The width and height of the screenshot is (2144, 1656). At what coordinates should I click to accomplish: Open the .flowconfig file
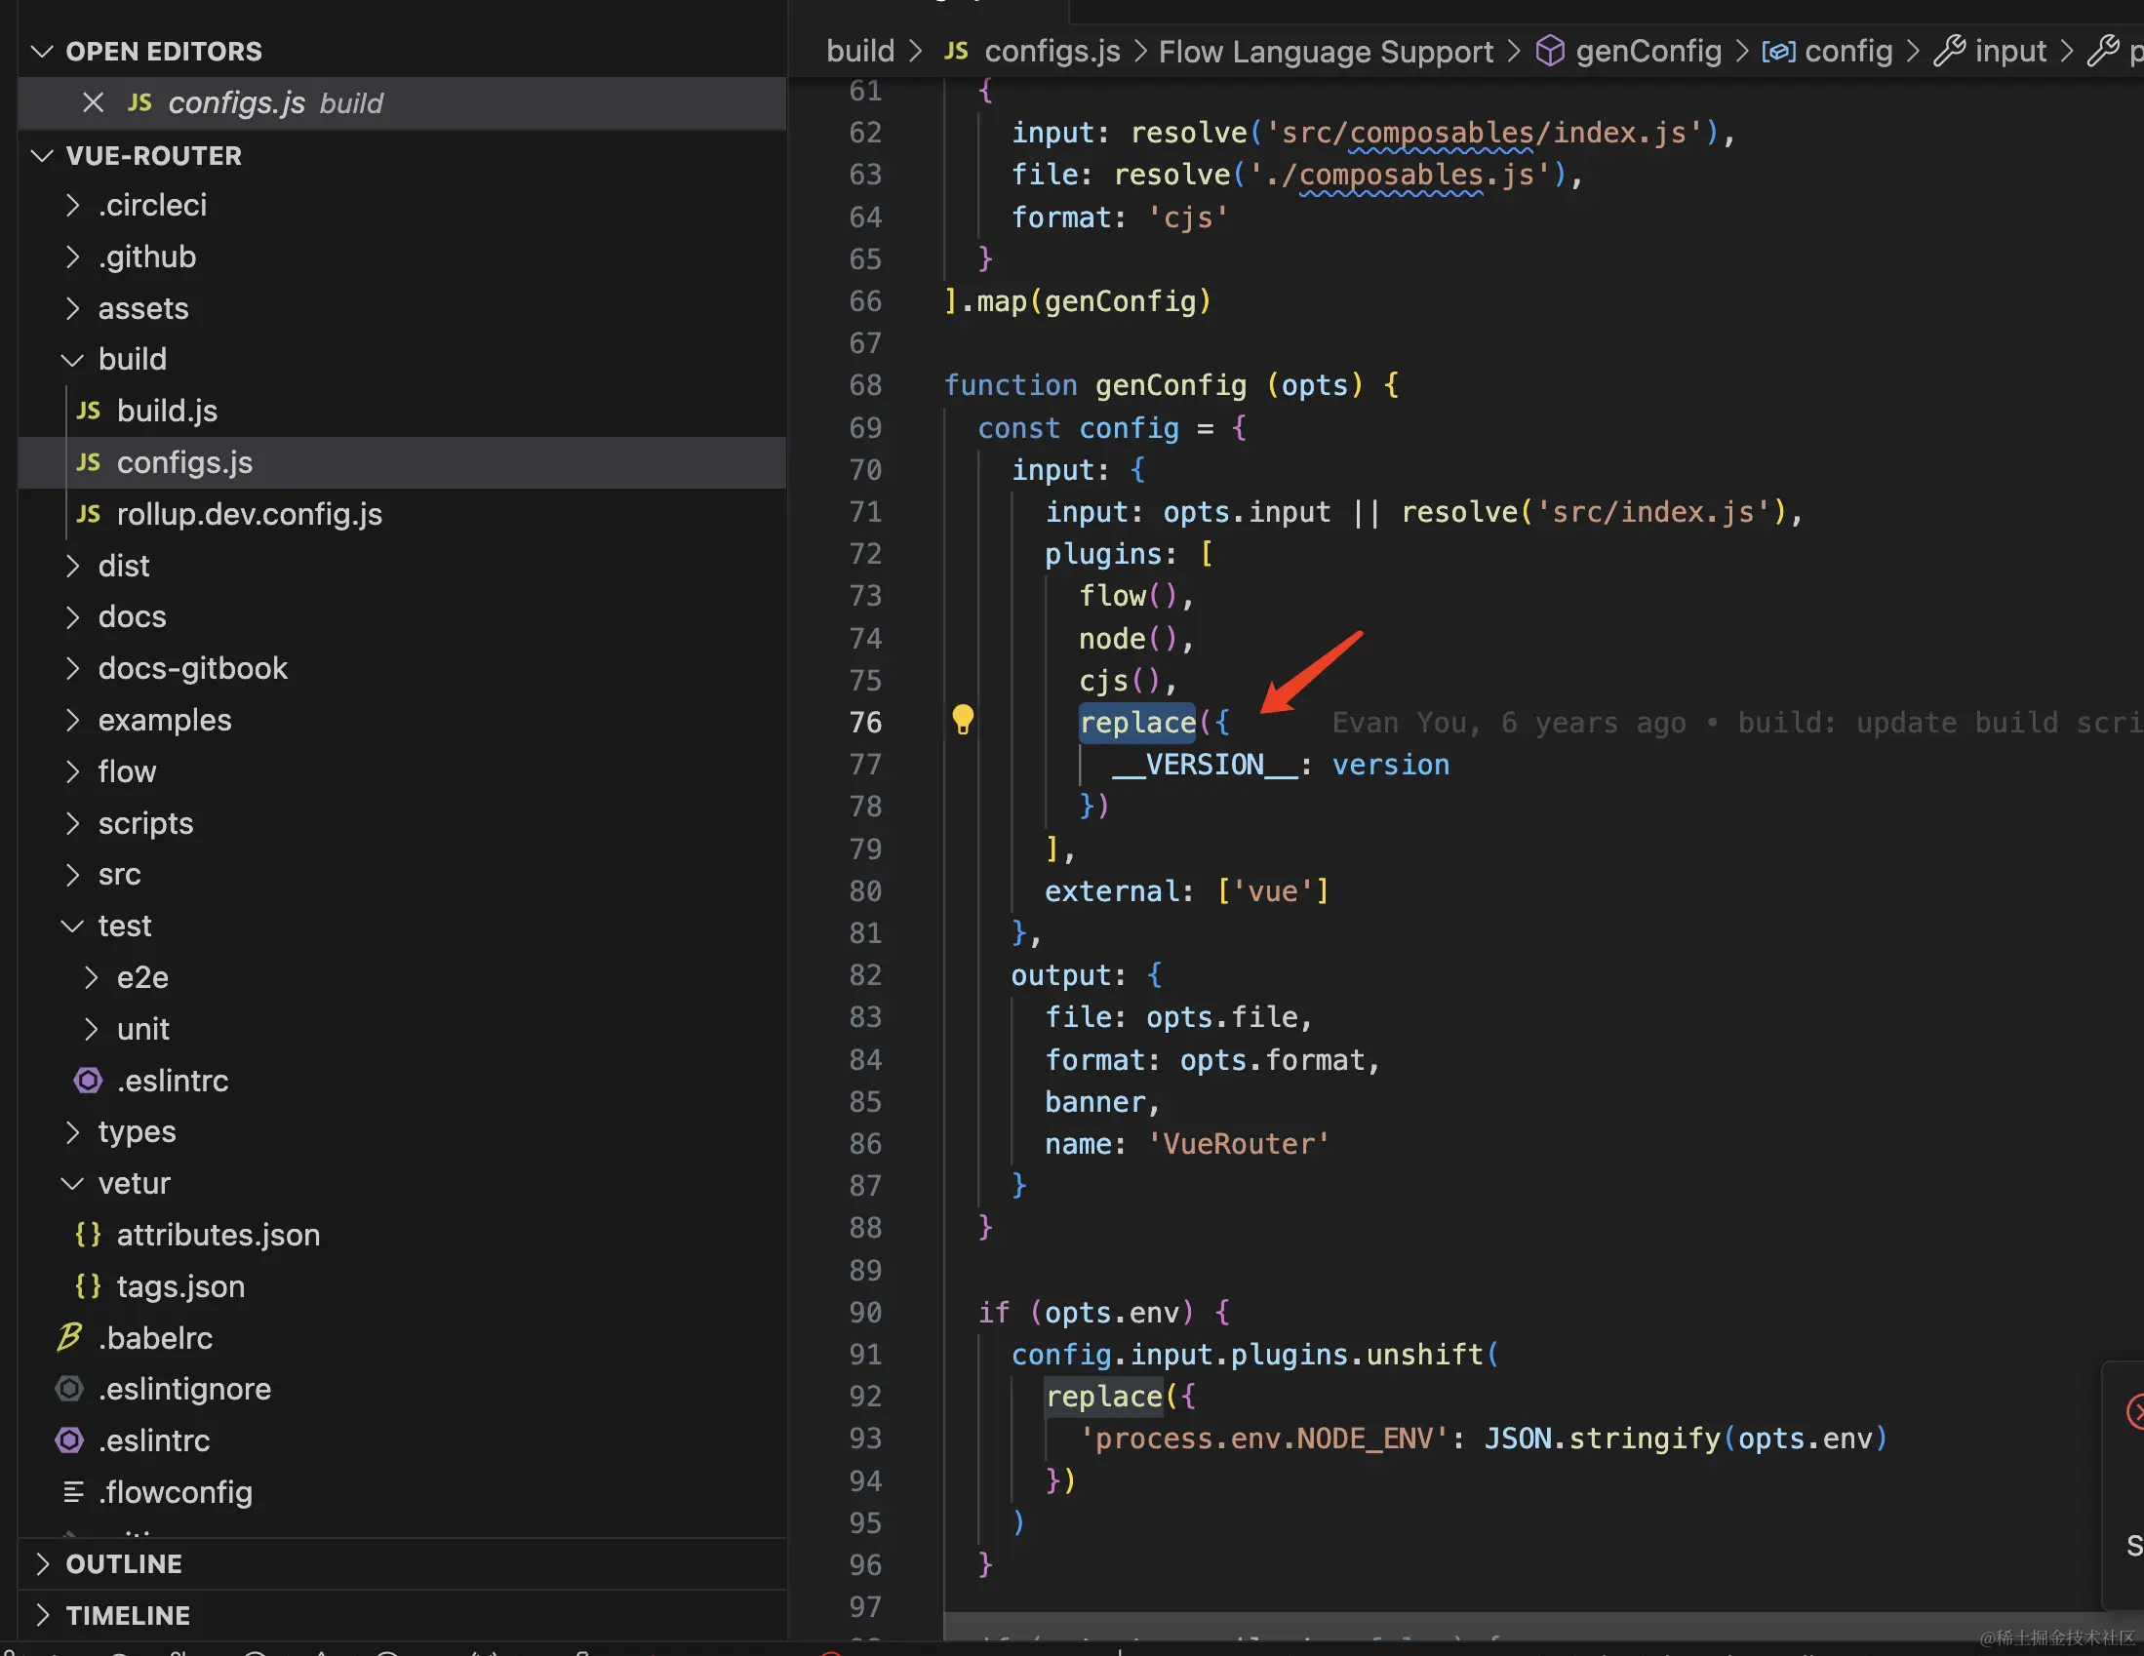(175, 1492)
